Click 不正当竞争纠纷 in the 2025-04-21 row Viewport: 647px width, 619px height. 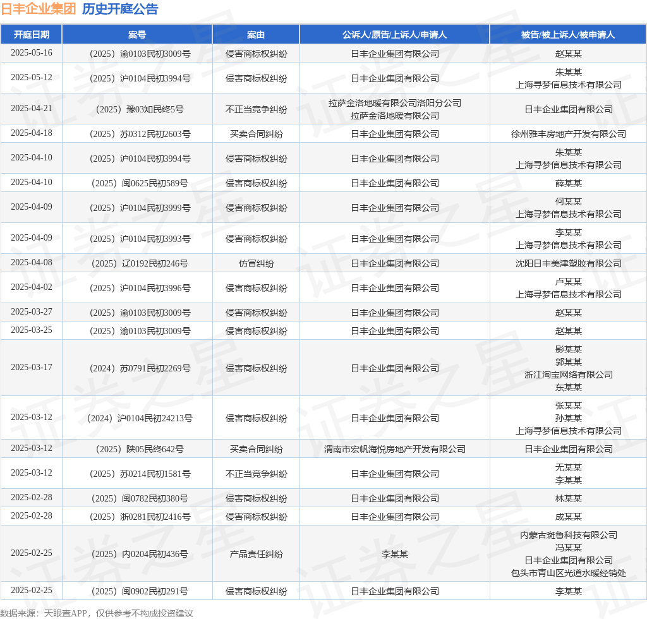256,109
